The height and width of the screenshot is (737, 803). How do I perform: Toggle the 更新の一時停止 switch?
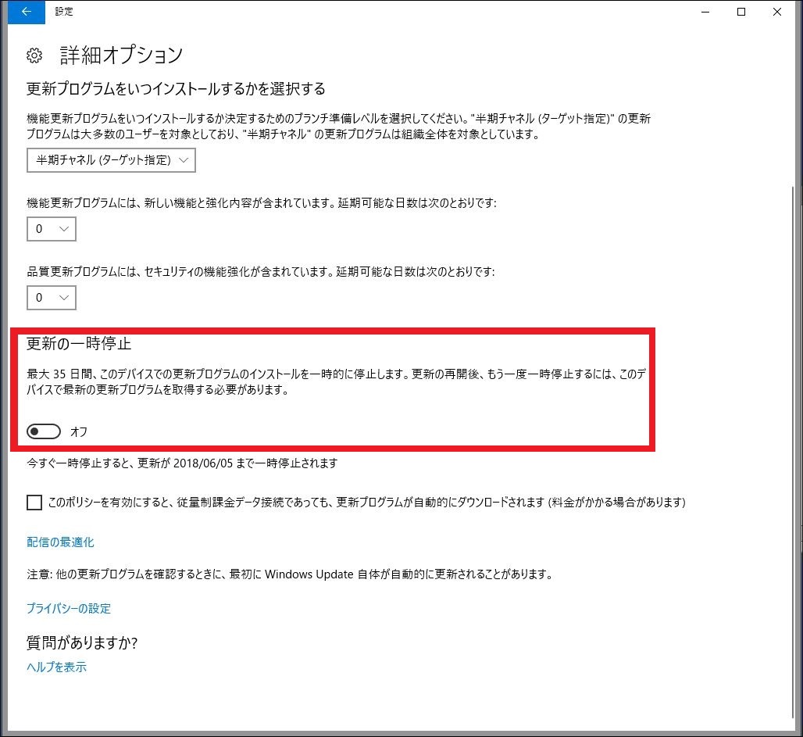44,431
